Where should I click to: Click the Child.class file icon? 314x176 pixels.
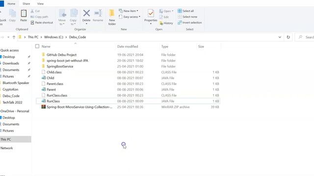(x=44, y=72)
